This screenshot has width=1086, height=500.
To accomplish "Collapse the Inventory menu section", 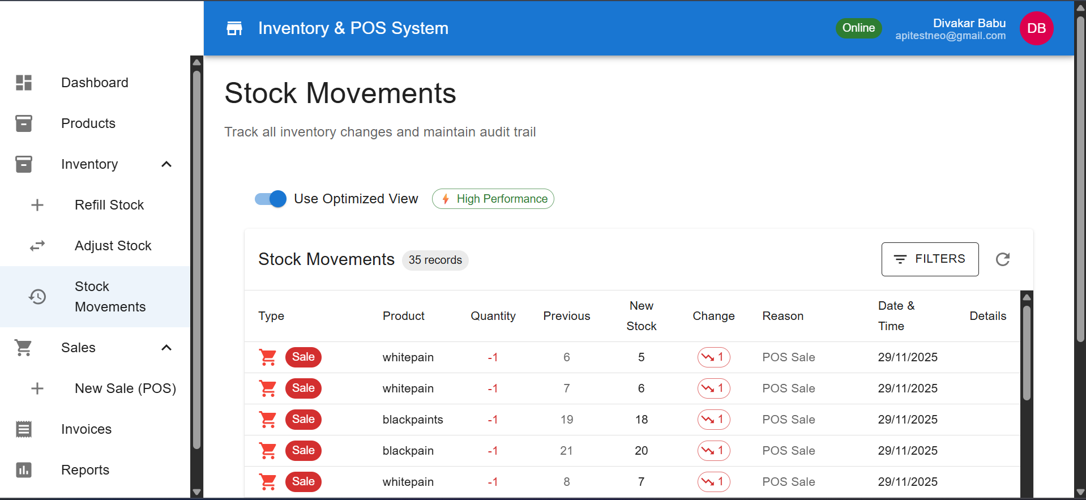I will pos(166,164).
